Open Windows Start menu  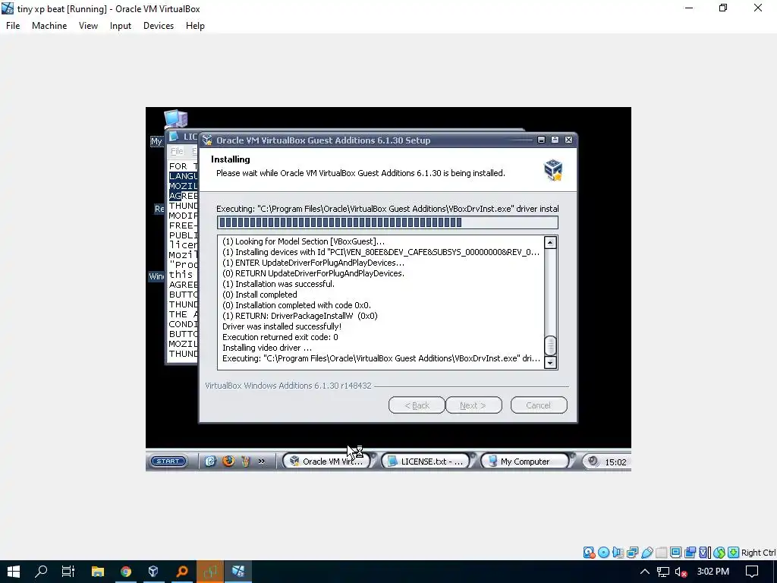[14, 572]
